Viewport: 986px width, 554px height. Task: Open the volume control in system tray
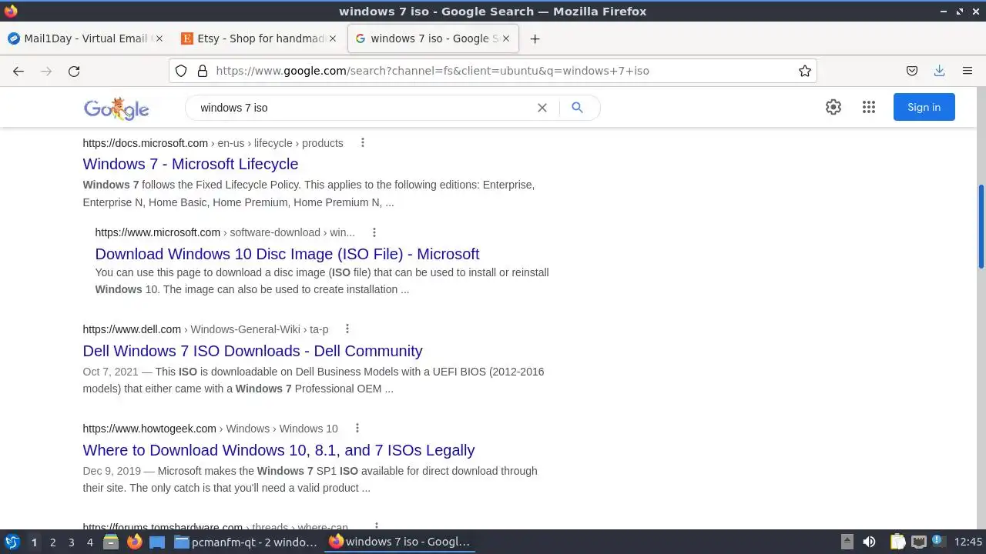870,542
